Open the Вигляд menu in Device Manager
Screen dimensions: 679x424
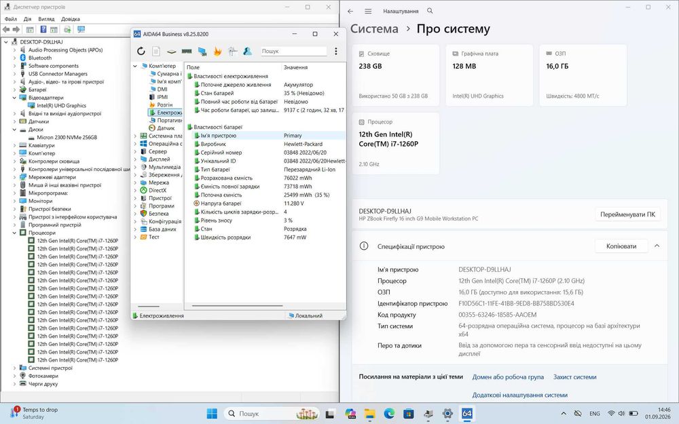tap(46, 19)
